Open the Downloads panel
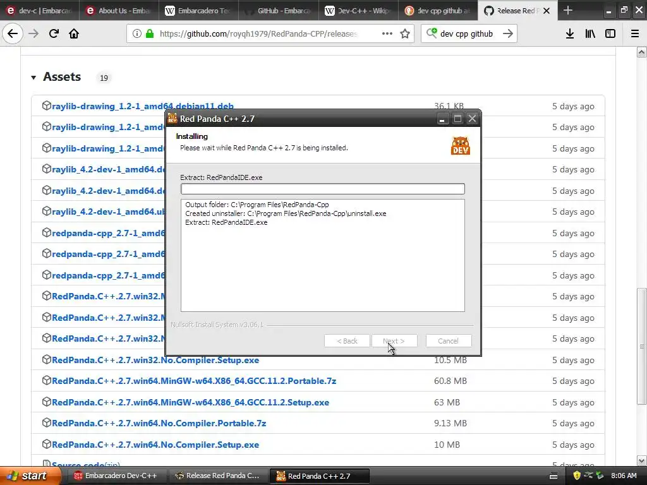647x485 pixels. [570, 33]
